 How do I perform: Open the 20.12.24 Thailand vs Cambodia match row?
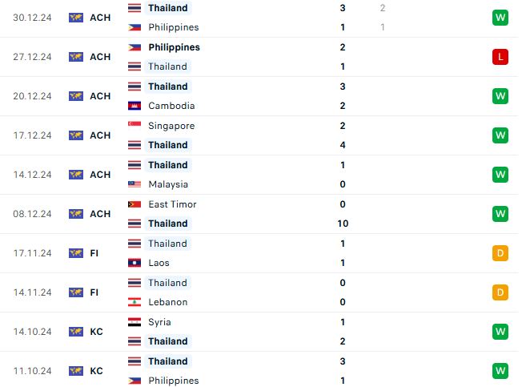click(x=259, y=96)
